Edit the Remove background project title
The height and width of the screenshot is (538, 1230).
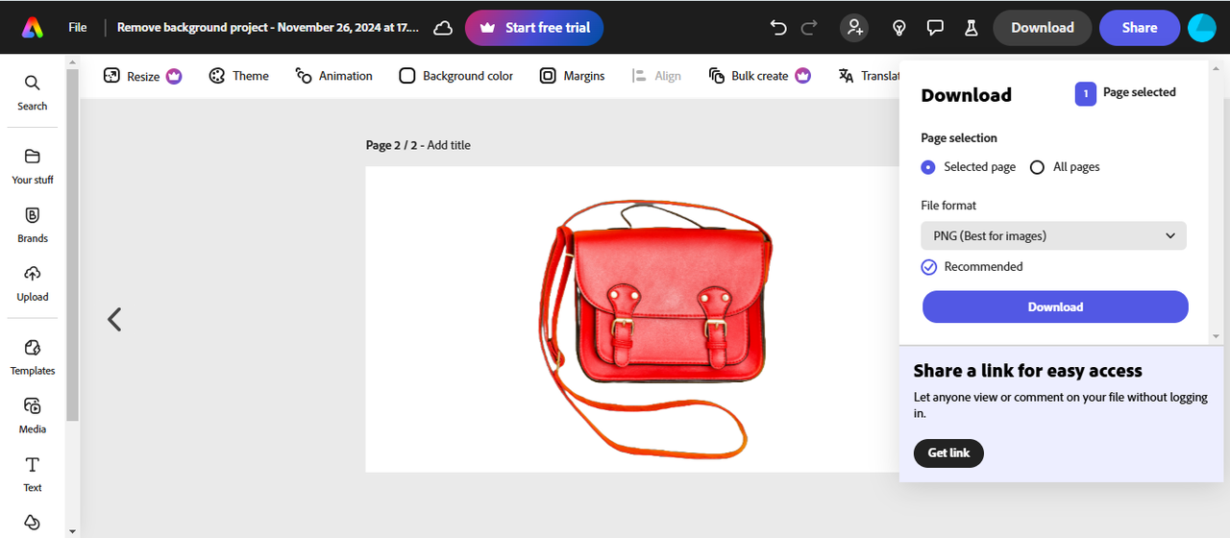(x=267, y=28)
